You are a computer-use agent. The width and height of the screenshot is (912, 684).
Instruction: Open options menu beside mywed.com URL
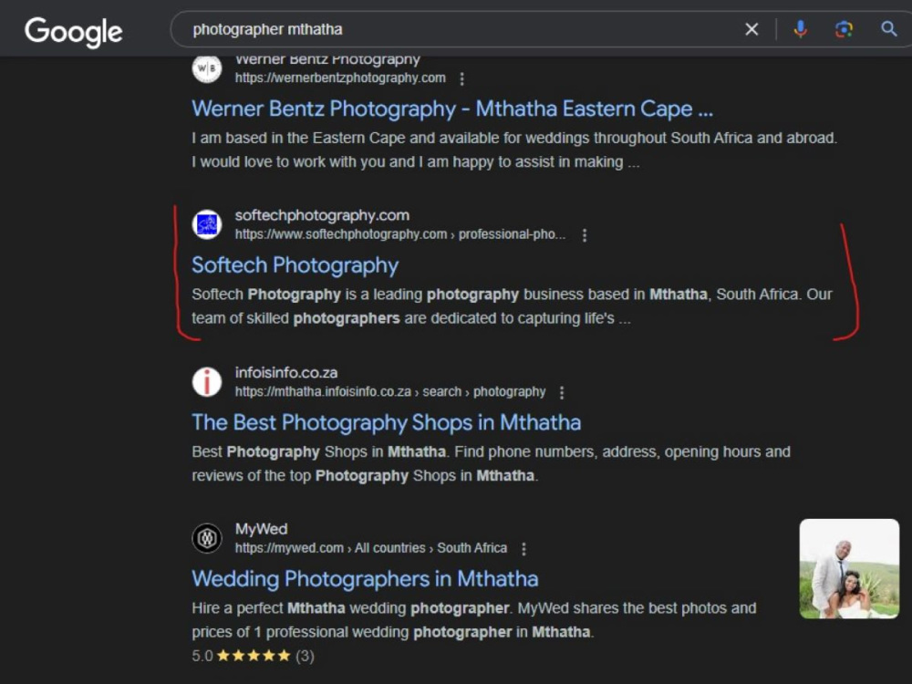click(x=524, y=549)
